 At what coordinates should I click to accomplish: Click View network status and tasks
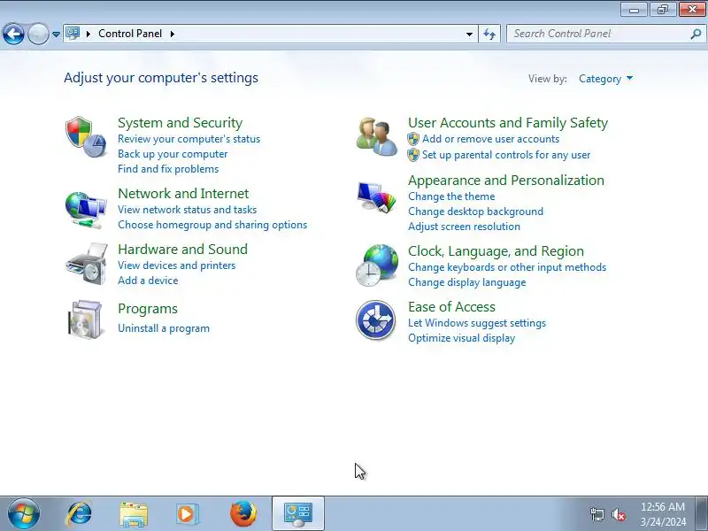(187, 210)
